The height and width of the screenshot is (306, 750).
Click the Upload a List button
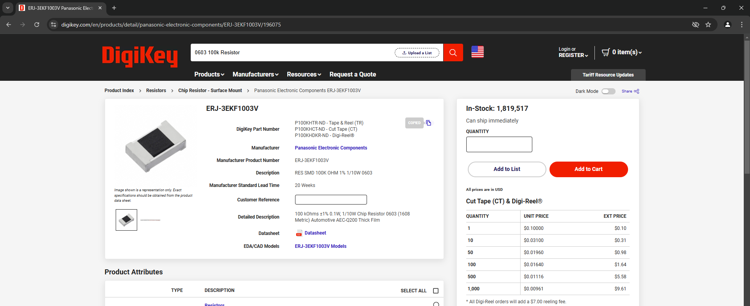pos(417,53)
